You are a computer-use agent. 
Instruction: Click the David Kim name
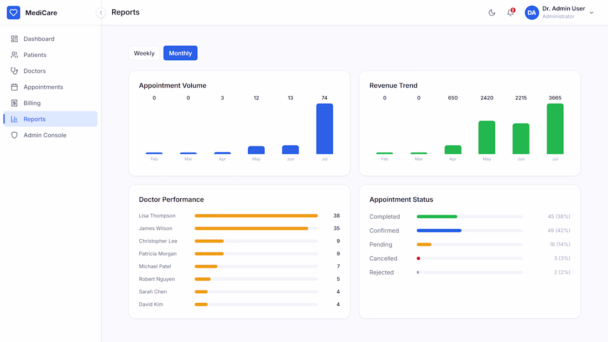pos(151,304)
